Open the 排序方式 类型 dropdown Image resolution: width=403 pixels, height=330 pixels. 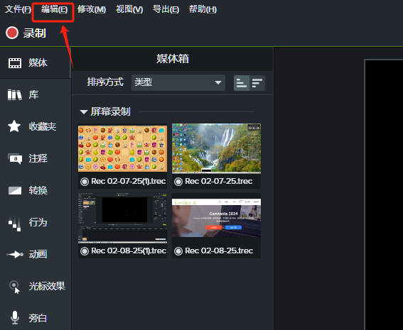click(x=178, y=82)
